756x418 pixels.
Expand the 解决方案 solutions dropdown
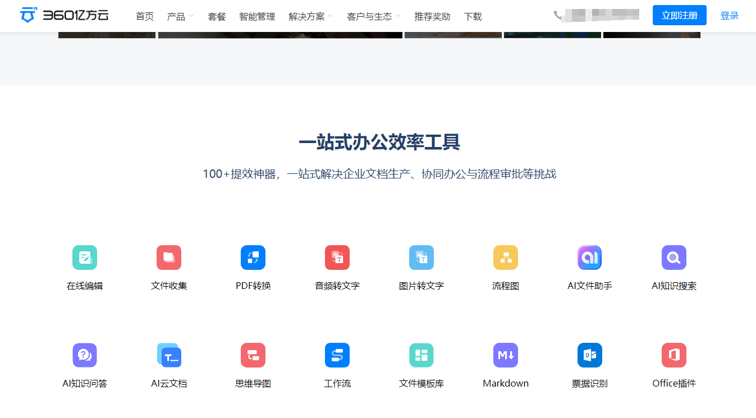pyautogui.click(x=306, y=16)
